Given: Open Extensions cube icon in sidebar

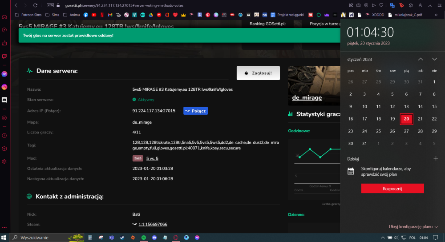Looking at the screenshot, I should pyautogui.click(x=4, y=149).
